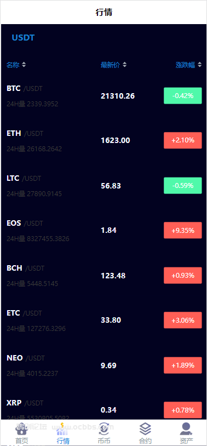Click XRP +0.78% change badge
Viewport: 207px width, 446px height.
click(183, 410)
